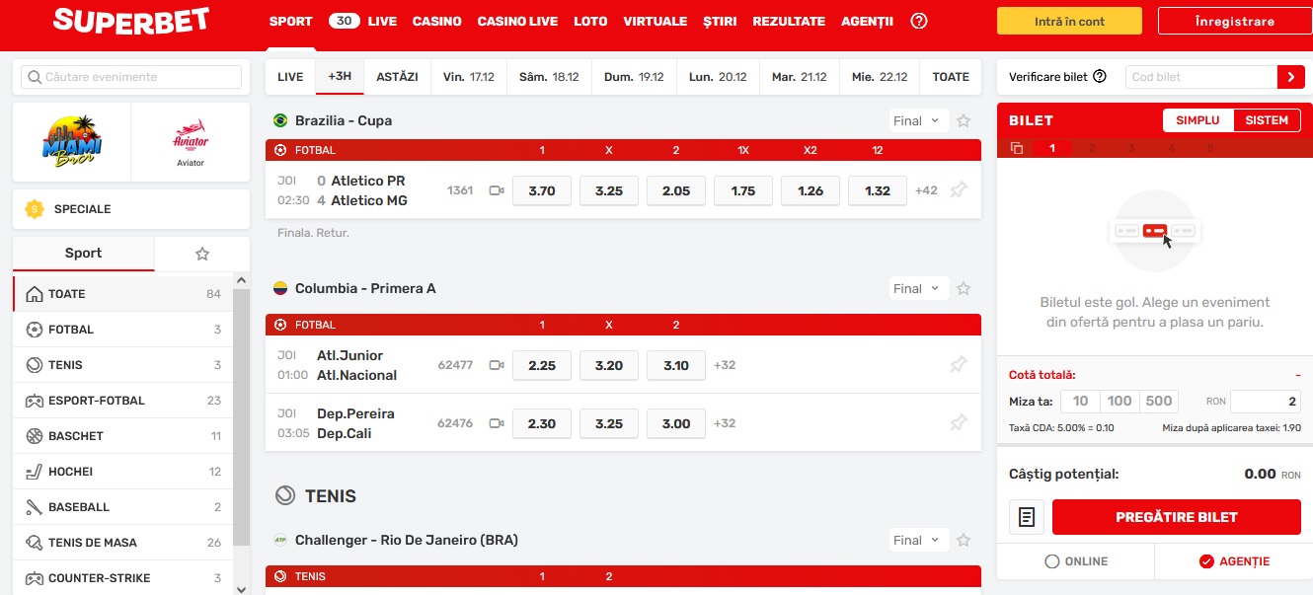This screenshot has width=1313, height=595.
Task: Select the AGENȚIE betting option
Action: [1234, 561]
